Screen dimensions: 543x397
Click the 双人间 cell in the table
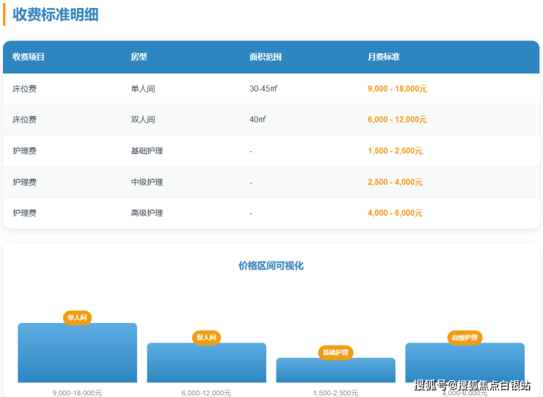coord(143,120)
